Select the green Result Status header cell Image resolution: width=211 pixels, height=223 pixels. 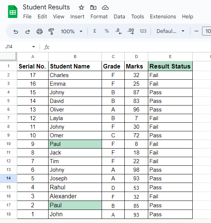pos(170,66)
